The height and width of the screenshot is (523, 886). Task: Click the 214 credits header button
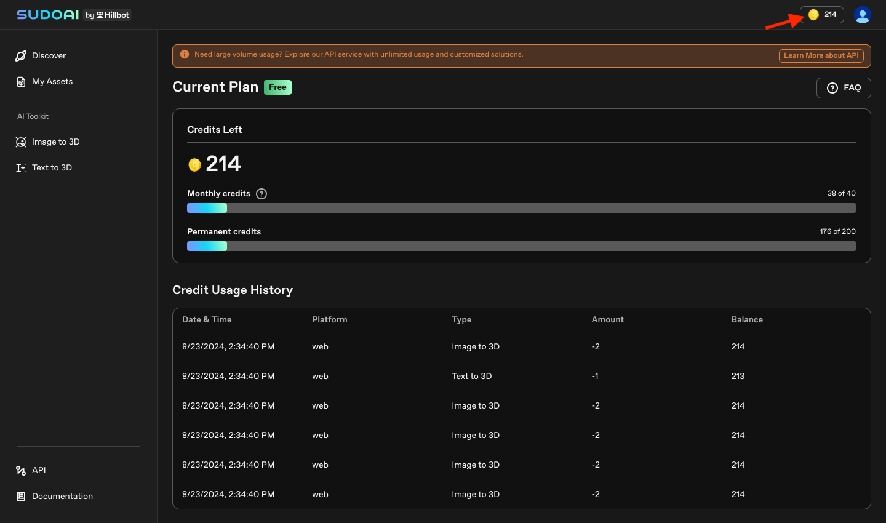pos(822,15)
